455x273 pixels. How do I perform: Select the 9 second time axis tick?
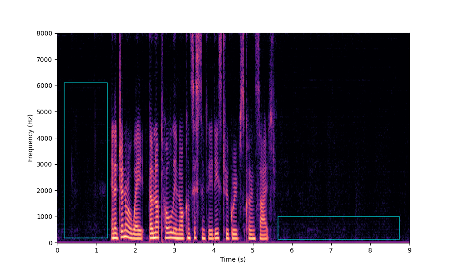pos(409,250)
